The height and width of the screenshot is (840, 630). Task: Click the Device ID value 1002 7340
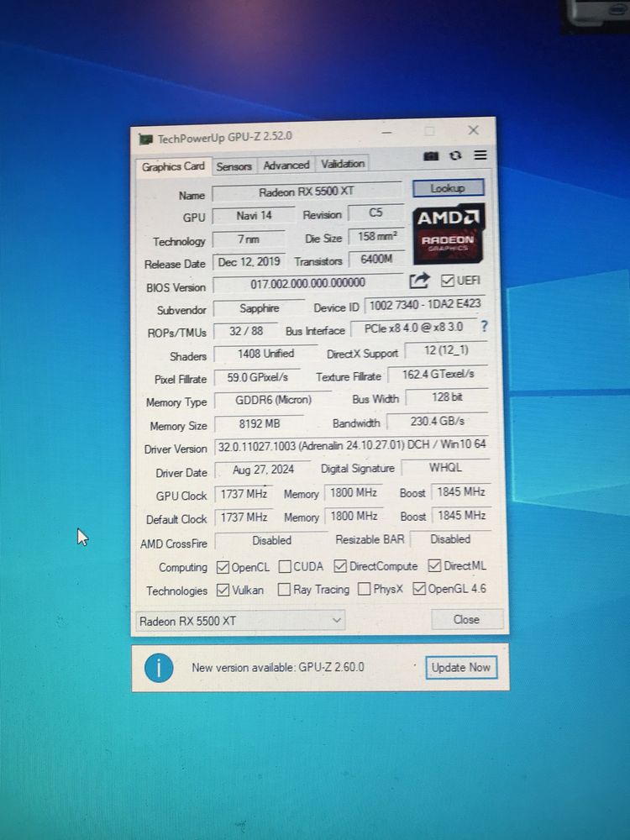(425, 304)
